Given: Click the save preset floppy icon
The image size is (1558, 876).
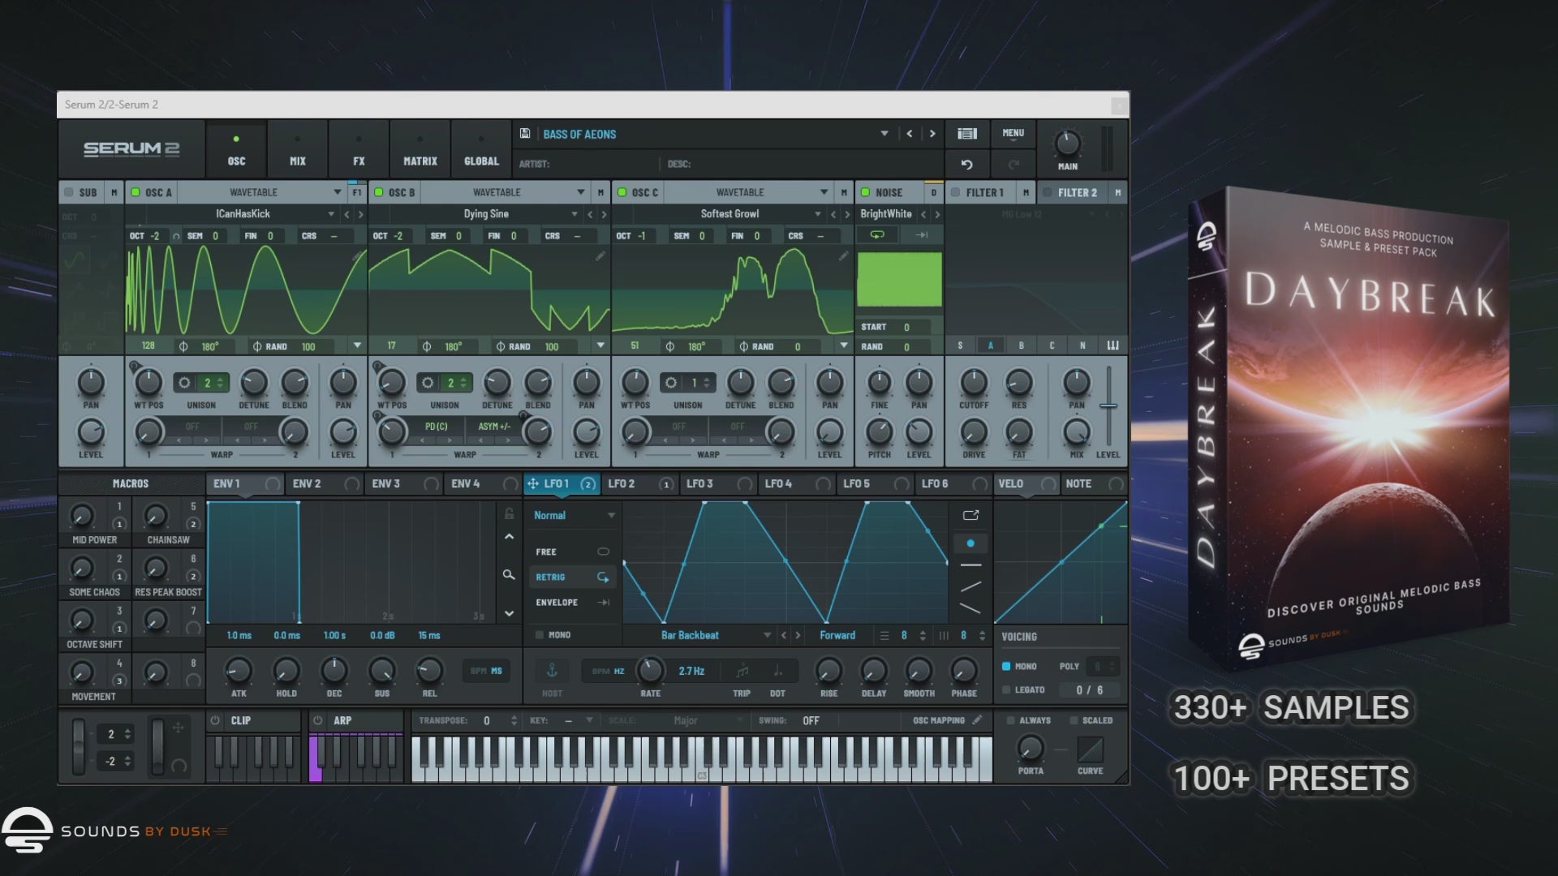Looking at the screenshot, I should [x=525, y=134].
